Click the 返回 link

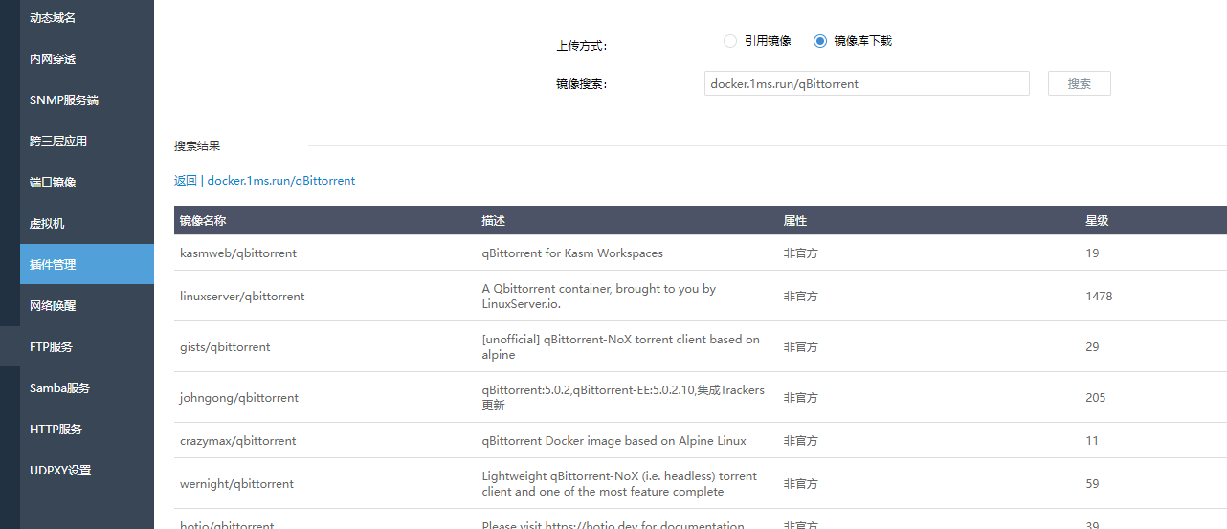(186, 181)
